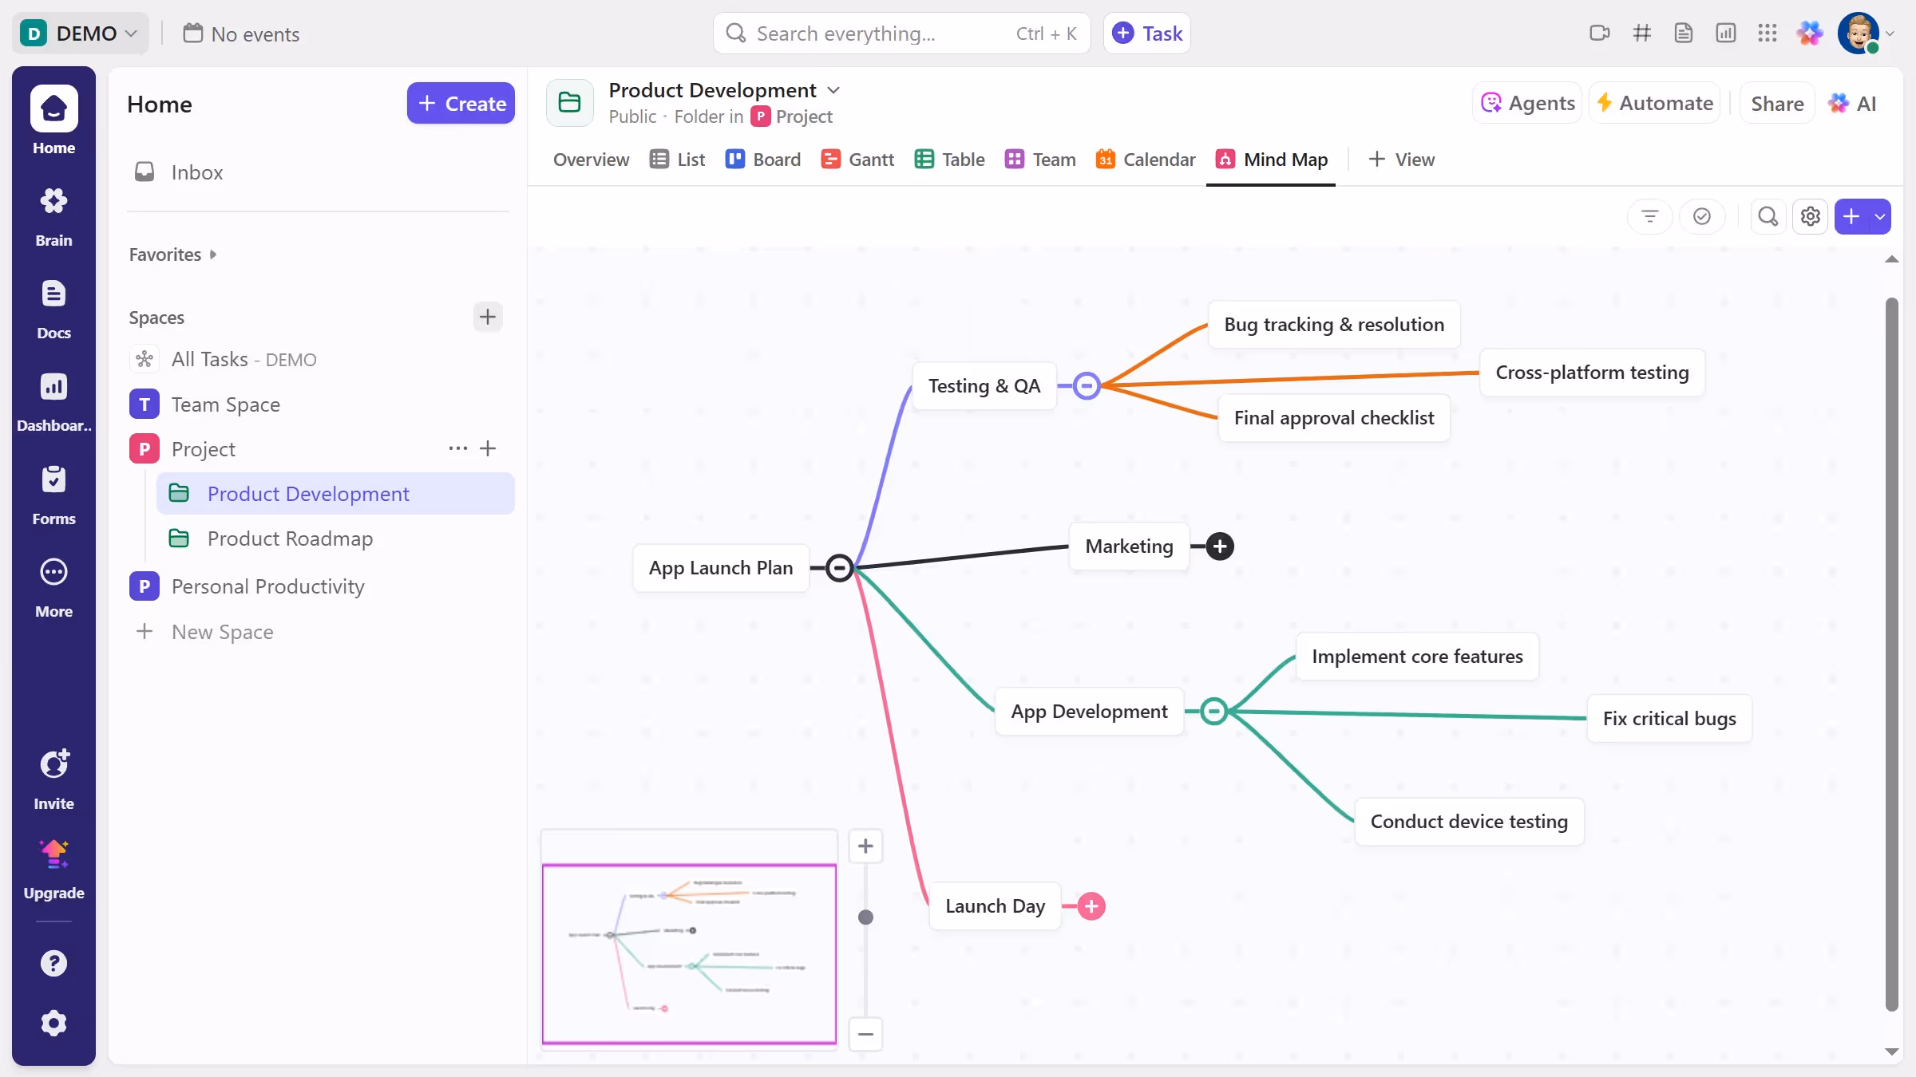Open the DEMO workspace dropdown
Image resolution: width=1916 pixels, height=1077 pixels.
click(80, 33)
